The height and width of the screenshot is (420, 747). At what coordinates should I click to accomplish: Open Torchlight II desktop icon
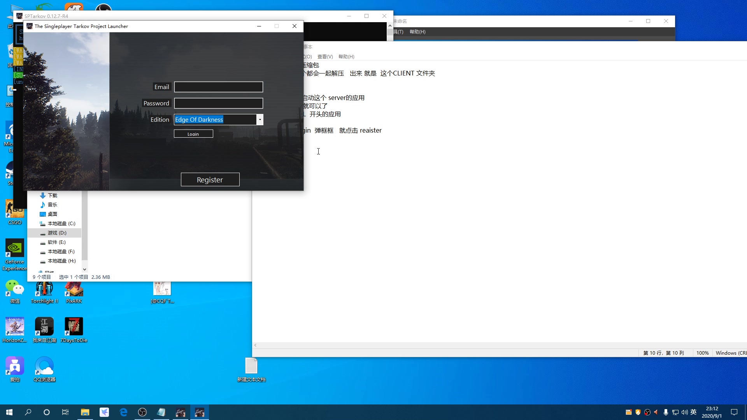click(x=44, y=292)
